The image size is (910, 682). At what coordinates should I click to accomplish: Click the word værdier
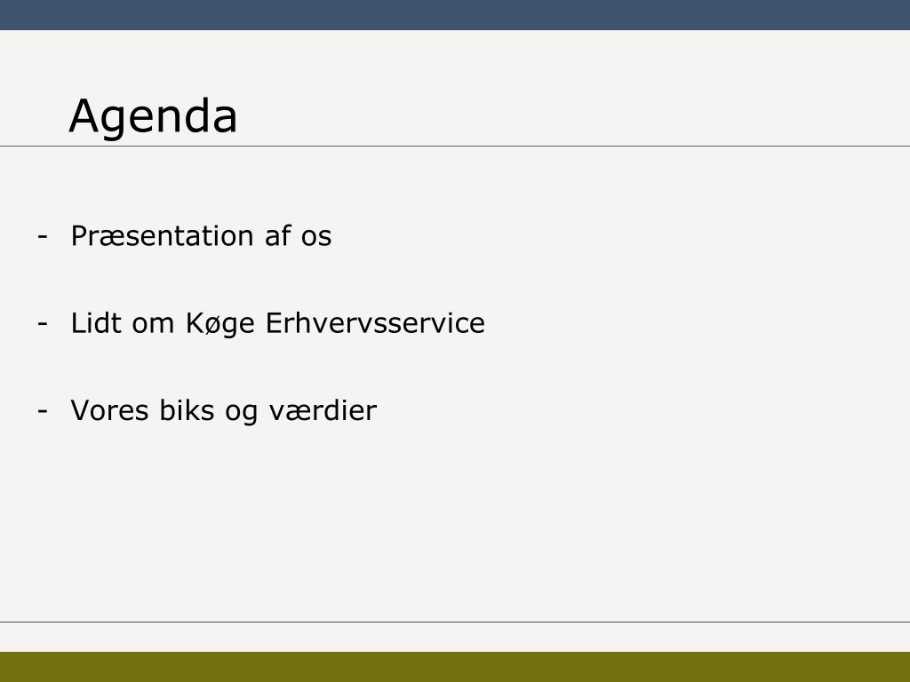click(x=323, y=410)
